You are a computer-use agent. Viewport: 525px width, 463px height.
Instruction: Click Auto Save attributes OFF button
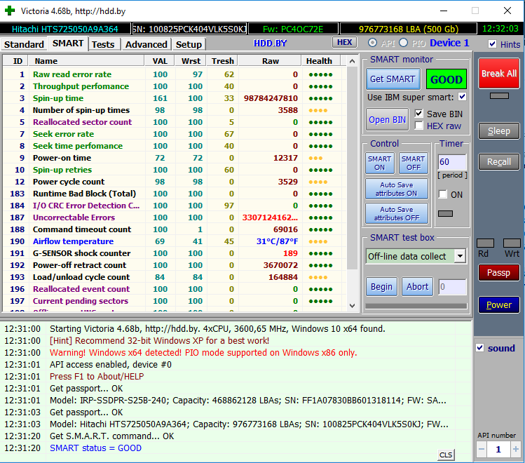[397, 213]
